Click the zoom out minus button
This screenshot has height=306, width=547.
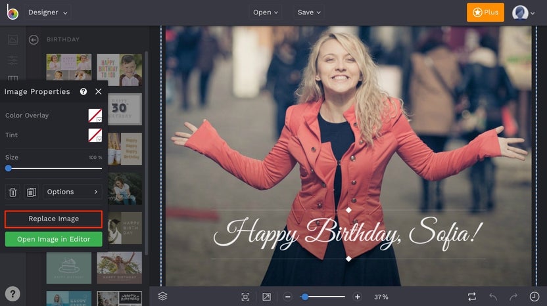(x=288, y=297)
